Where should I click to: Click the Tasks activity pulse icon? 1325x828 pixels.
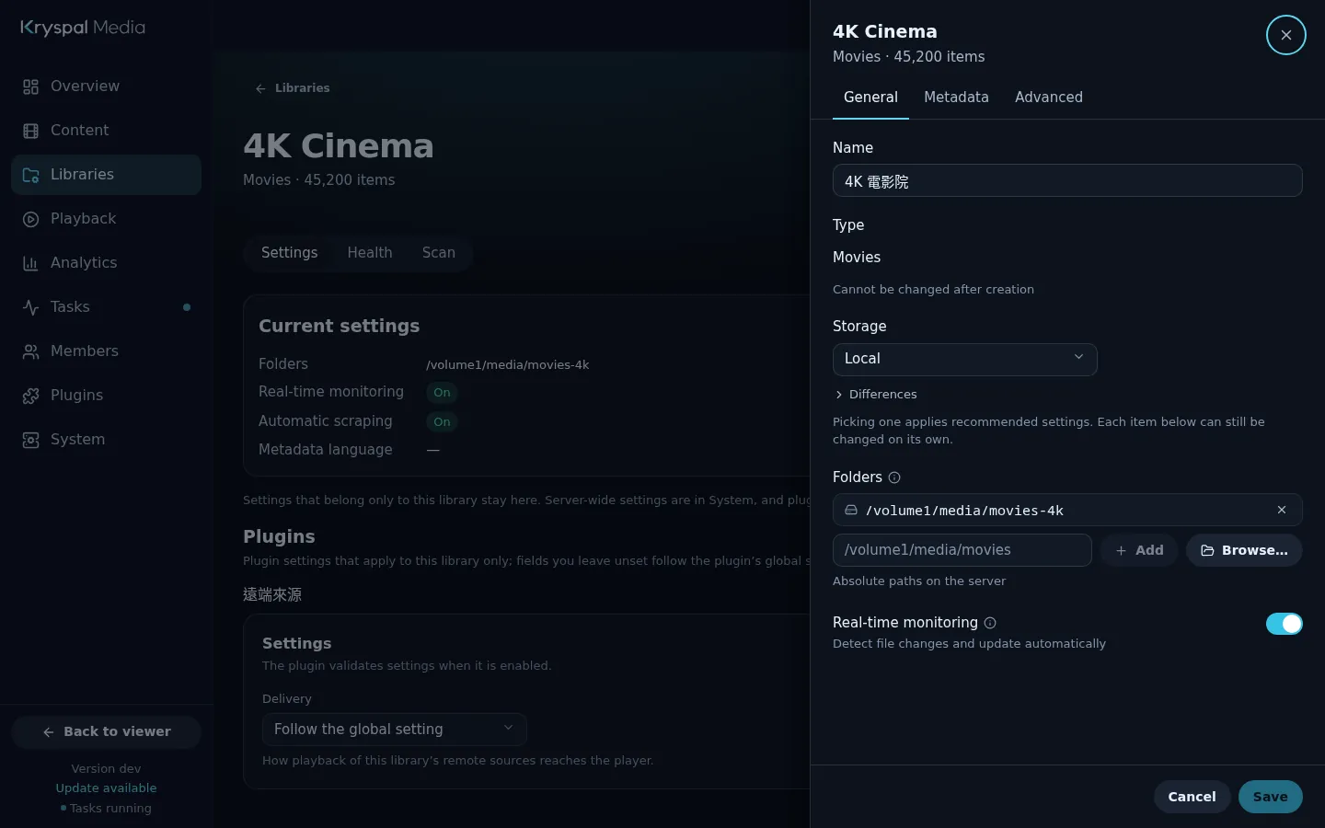point(30,307)
